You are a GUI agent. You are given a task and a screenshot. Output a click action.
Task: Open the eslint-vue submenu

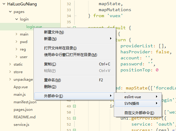coord(138,97)
